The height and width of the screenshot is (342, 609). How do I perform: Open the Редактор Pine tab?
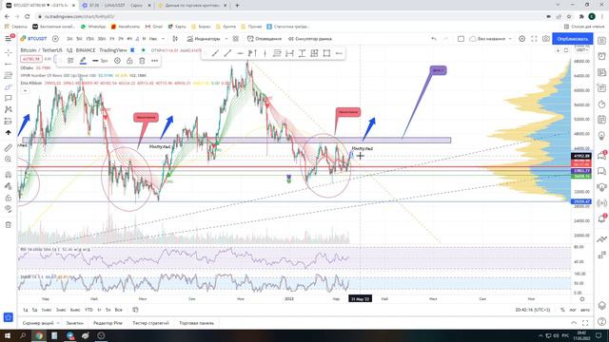[x=108, y=323]
